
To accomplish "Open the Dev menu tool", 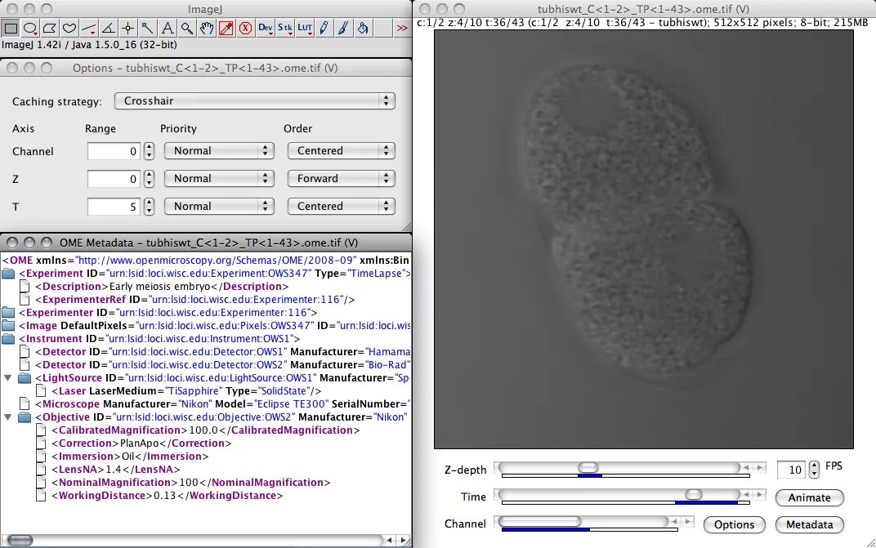I will [x=266, y=28].
